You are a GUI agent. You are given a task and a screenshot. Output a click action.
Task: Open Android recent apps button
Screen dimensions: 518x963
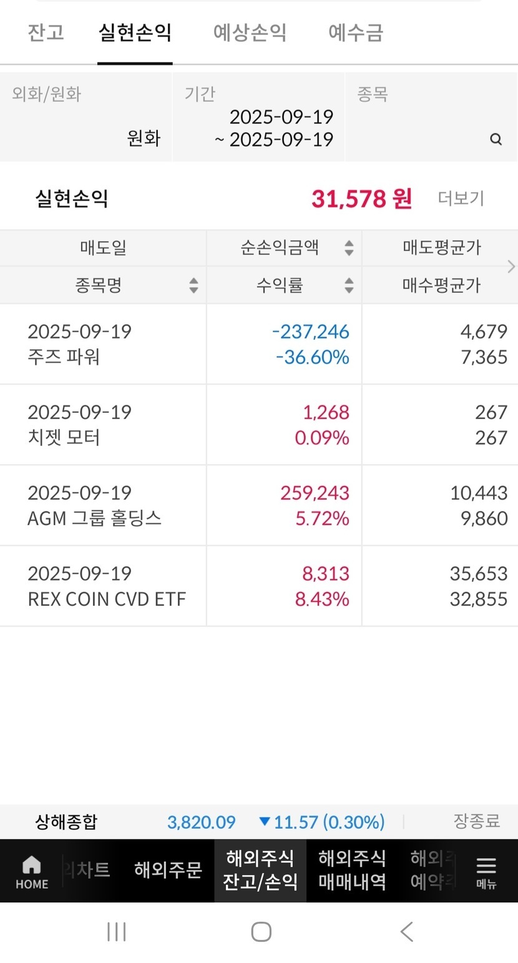(117, 932)
